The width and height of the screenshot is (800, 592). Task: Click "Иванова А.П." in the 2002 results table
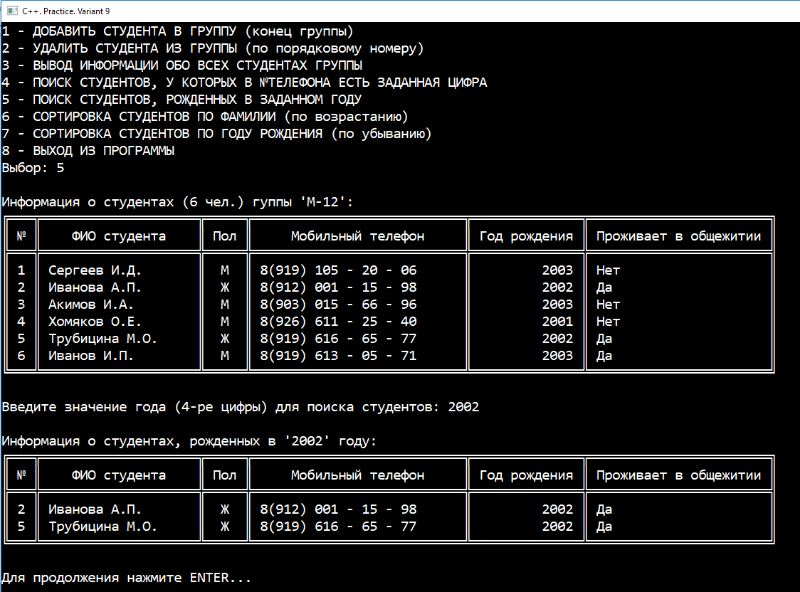[95, 509]
